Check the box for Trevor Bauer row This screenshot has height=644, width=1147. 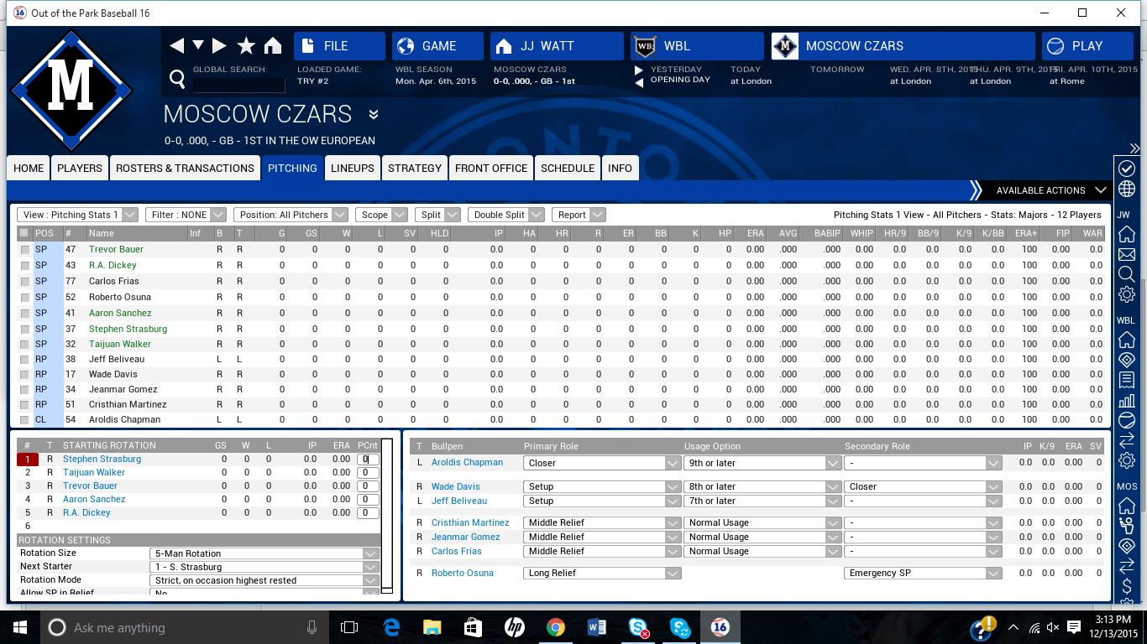(25, 250)
